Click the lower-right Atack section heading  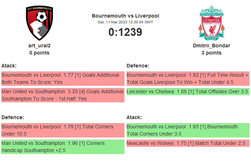(134, 117)
